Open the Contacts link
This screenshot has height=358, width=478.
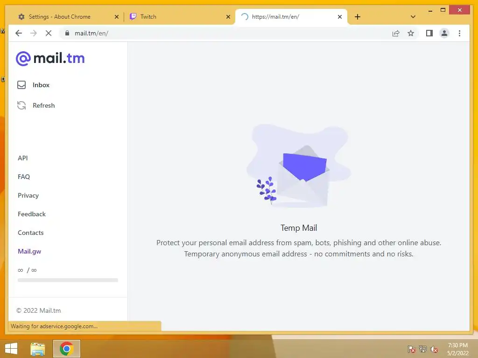(x=30, y=233)
